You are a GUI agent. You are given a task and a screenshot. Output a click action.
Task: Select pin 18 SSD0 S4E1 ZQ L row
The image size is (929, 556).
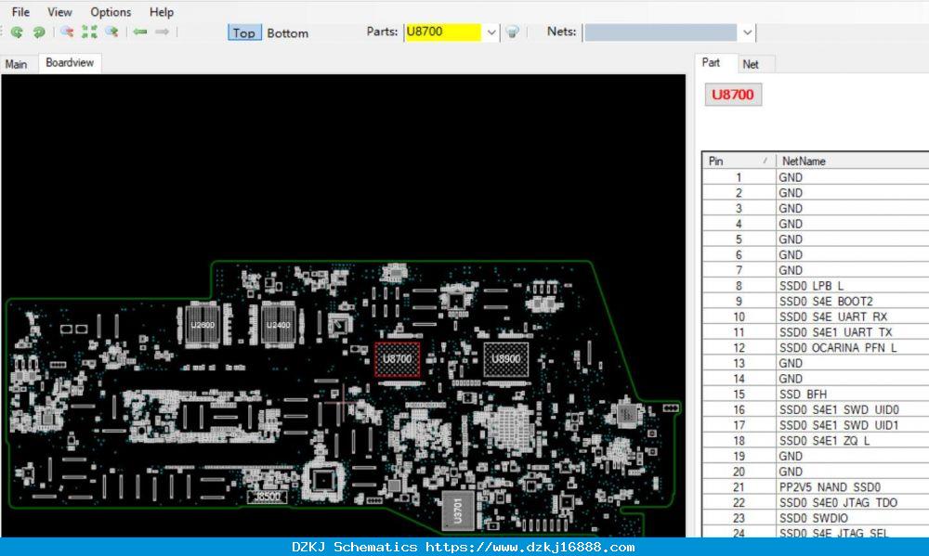tap(816, 441)
